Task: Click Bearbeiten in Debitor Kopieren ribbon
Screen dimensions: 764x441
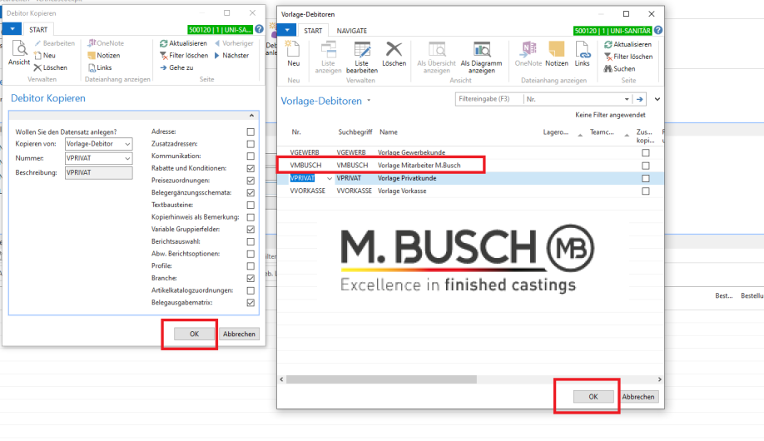Action: [x=54, y=43]
